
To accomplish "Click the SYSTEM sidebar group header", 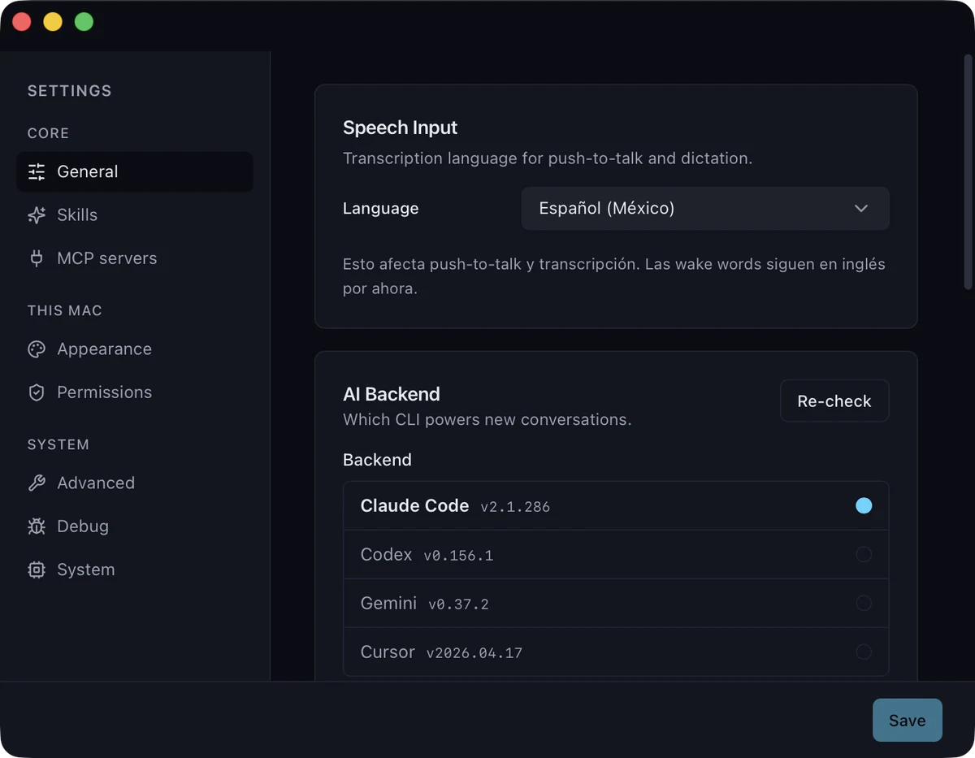I will pos(58,445).
